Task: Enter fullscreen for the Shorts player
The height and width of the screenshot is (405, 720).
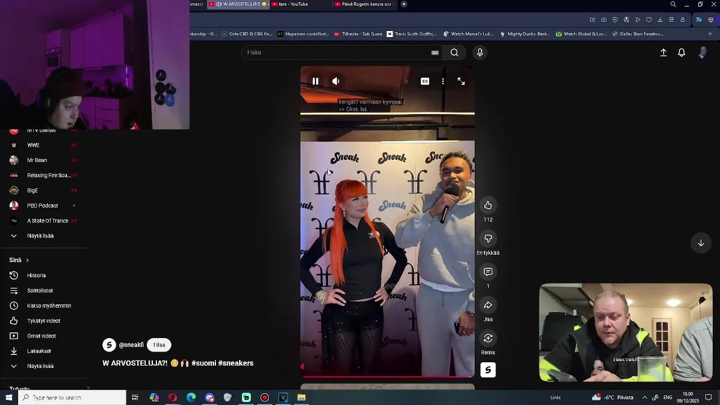Action: 461,82
